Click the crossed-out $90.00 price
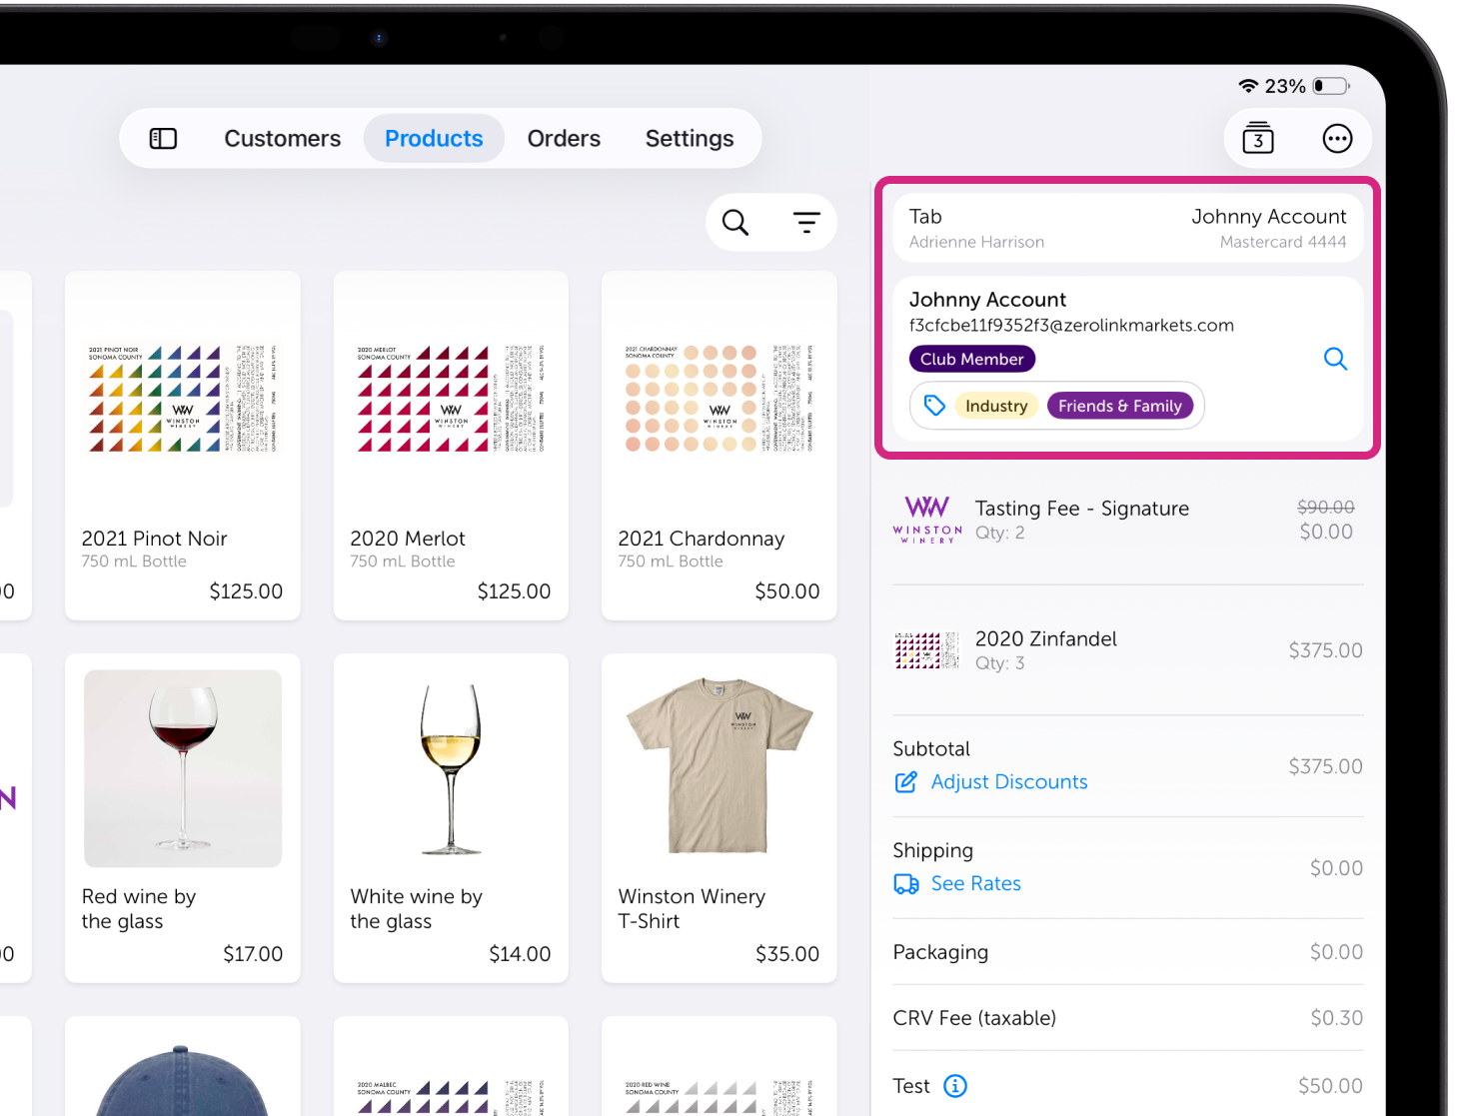The image size is (1457, 1116). (x=1326, y=508)
